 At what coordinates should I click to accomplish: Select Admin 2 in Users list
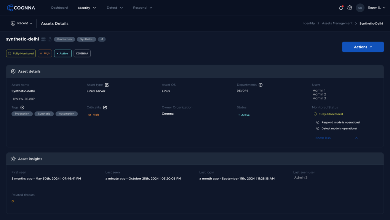click(x=320, y=94)
